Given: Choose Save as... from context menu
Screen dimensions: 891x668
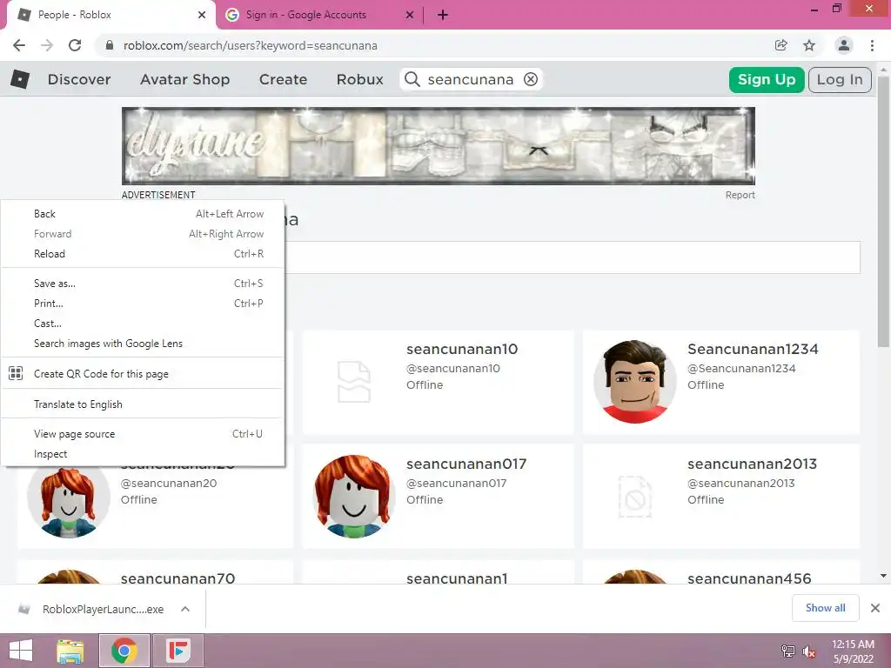Looking at the screenshot, I should tap(142, 284).
